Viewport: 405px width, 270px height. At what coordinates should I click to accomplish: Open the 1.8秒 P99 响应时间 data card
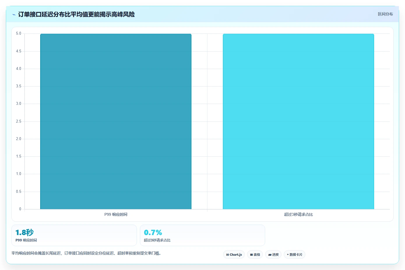click(x=74, y=235)
